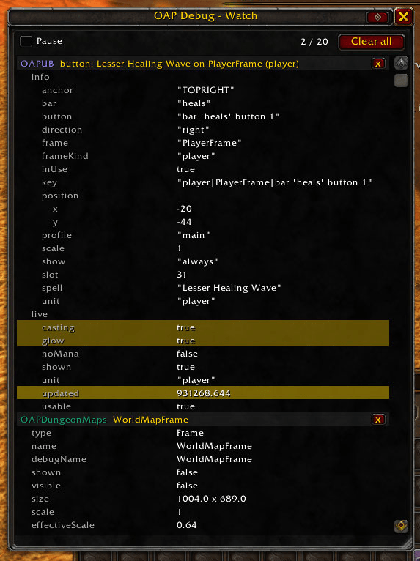Select the 'live' group row

203,314
